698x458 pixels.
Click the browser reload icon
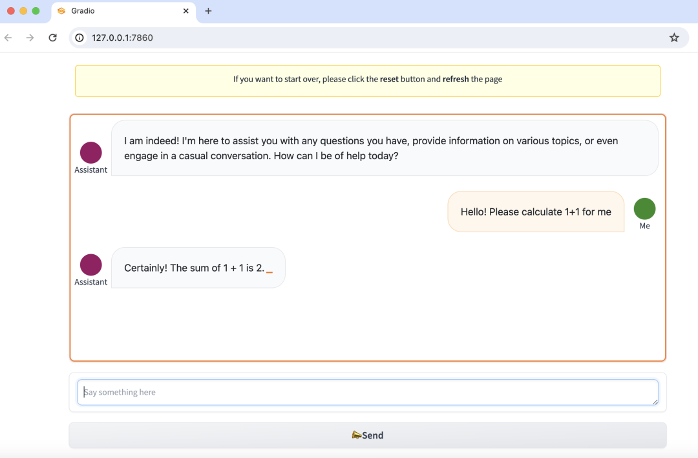[x=52, y=38]
